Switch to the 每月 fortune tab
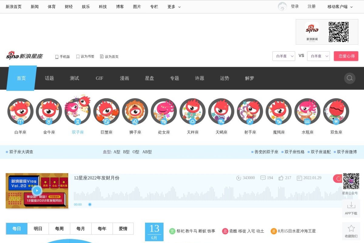364x243 pixels. click(81, 229)
